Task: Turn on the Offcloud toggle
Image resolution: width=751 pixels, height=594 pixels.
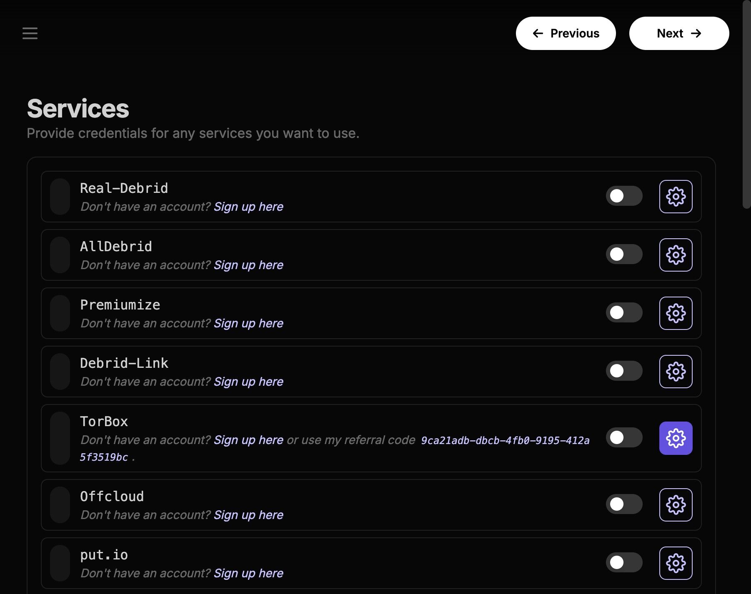Action: click(624, 504)
